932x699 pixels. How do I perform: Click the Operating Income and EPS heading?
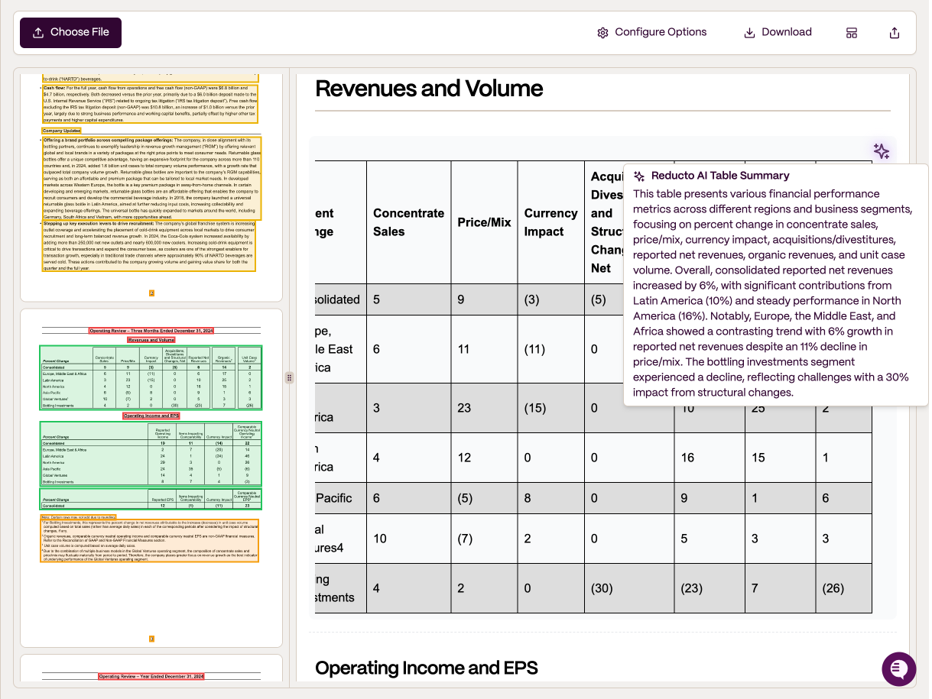click(x=426, y=668)
